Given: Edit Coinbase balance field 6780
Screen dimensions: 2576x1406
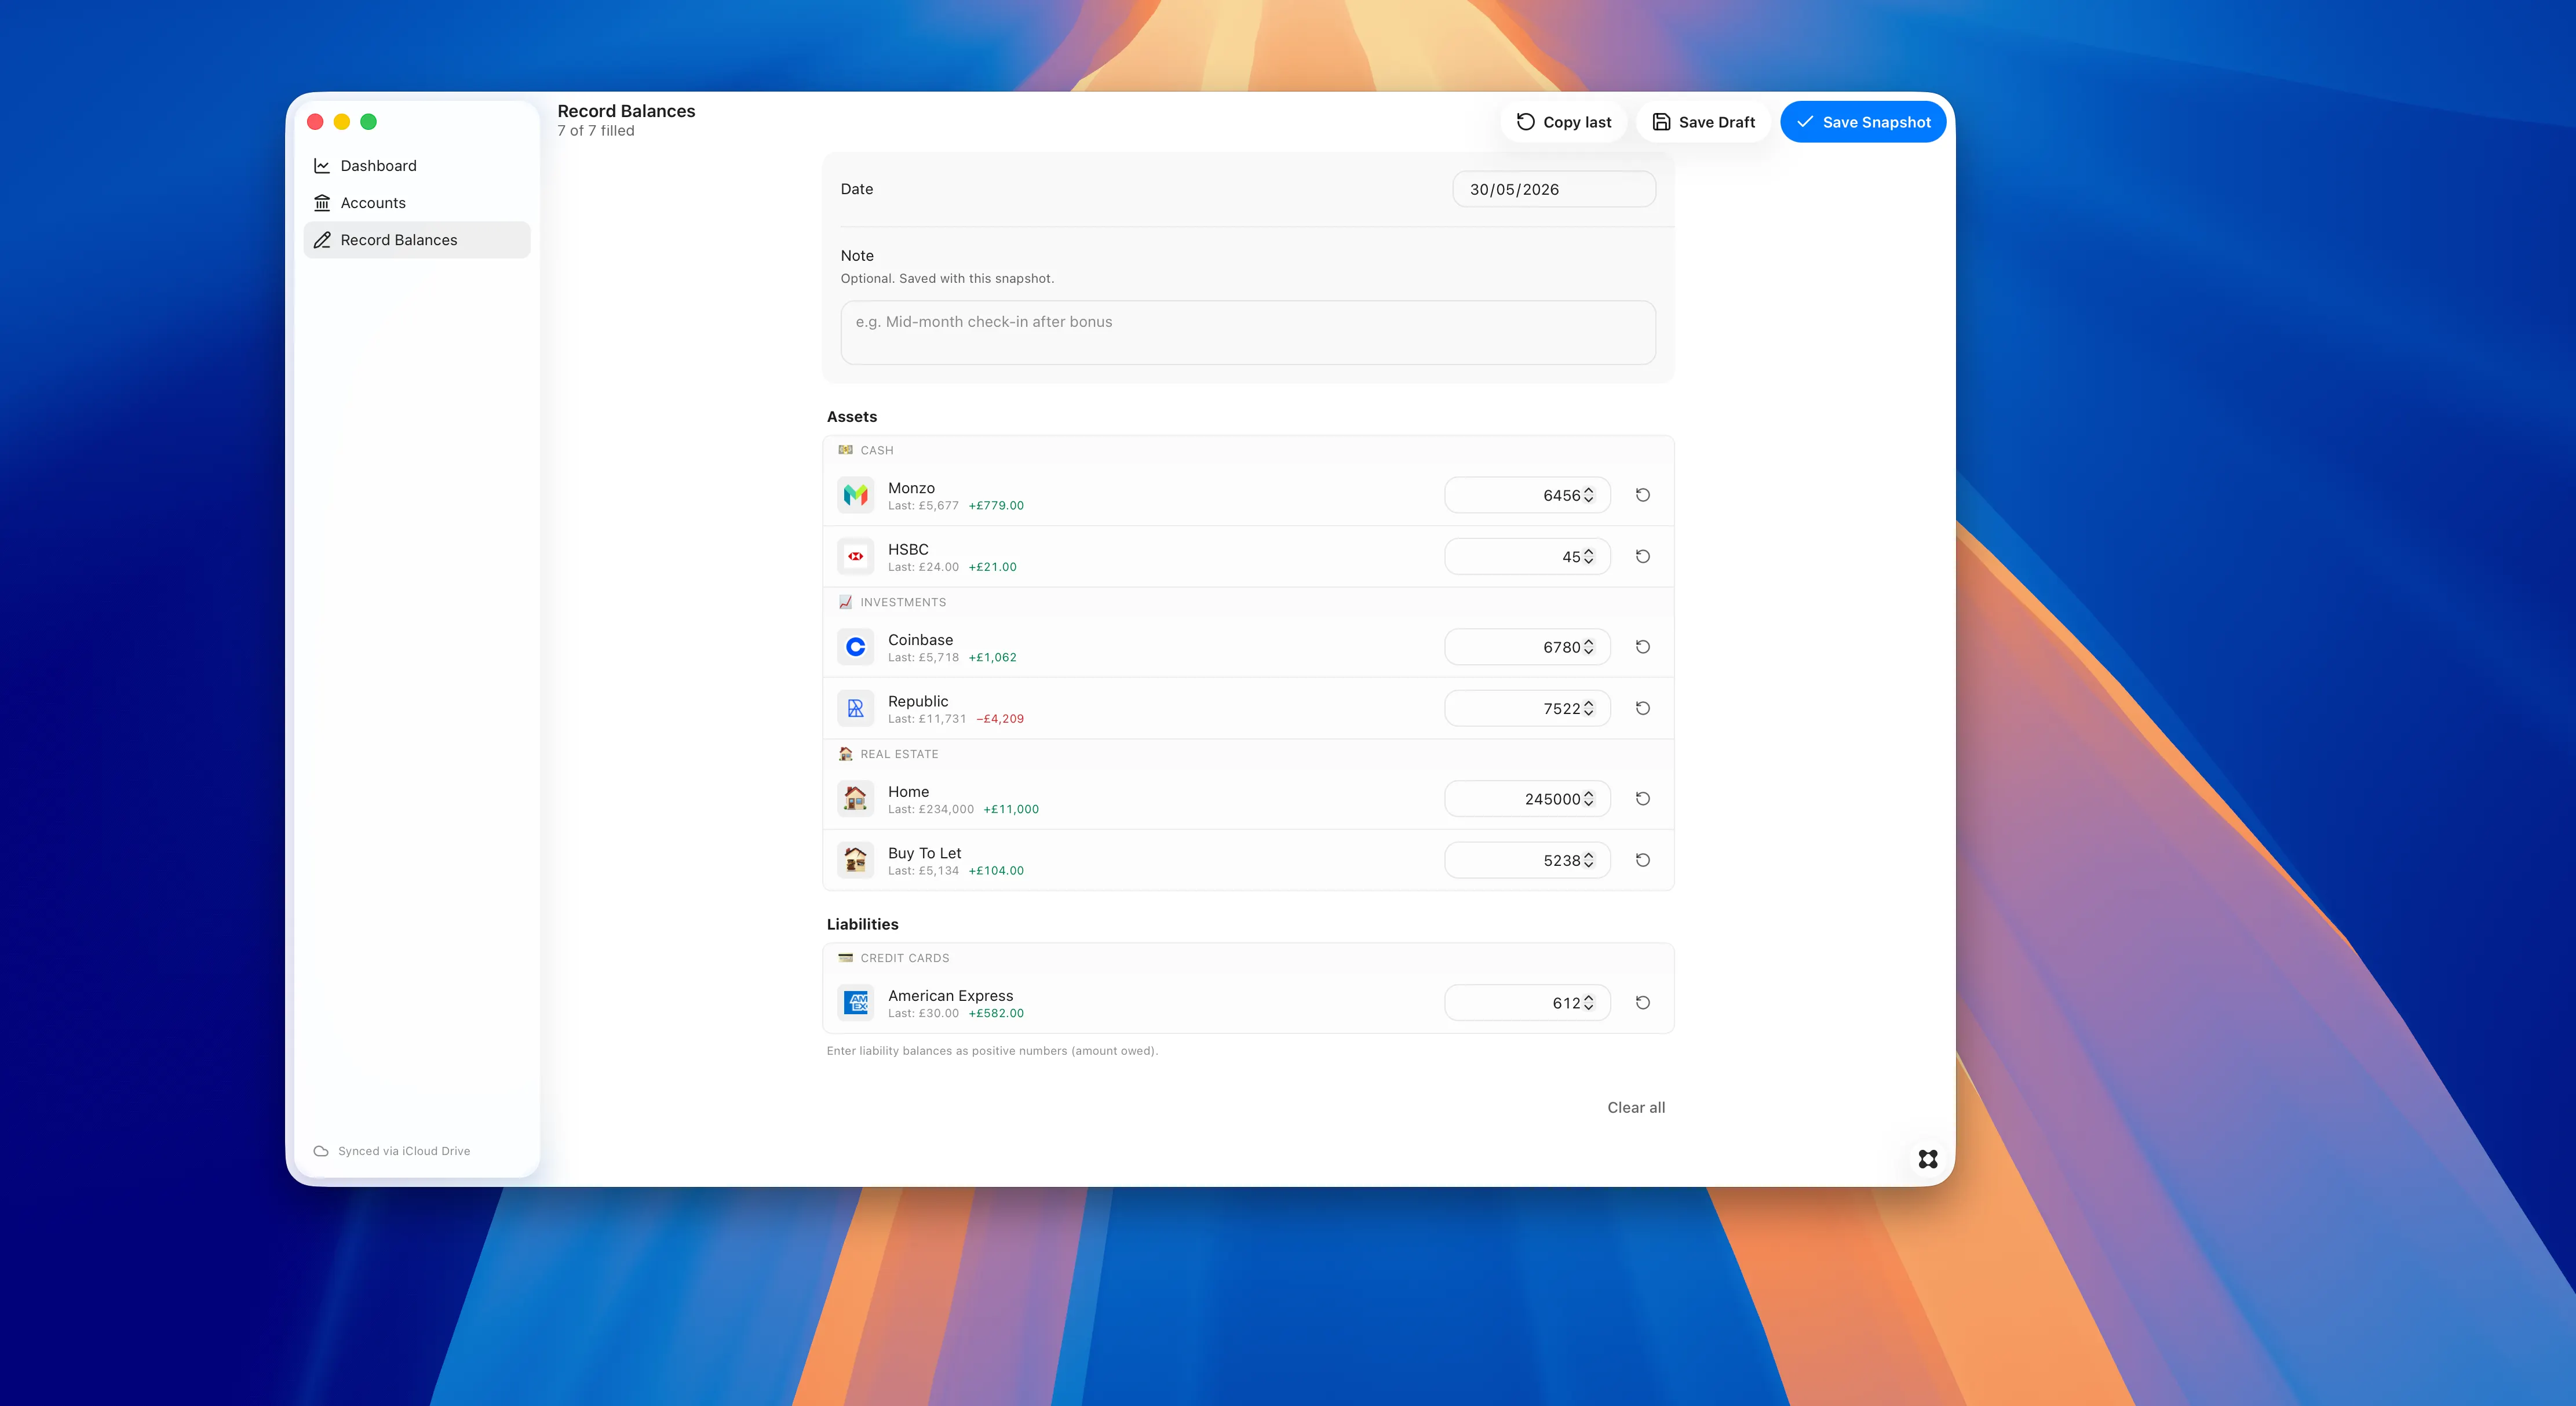Looking at the screenshot, I should click(1527, 647).
